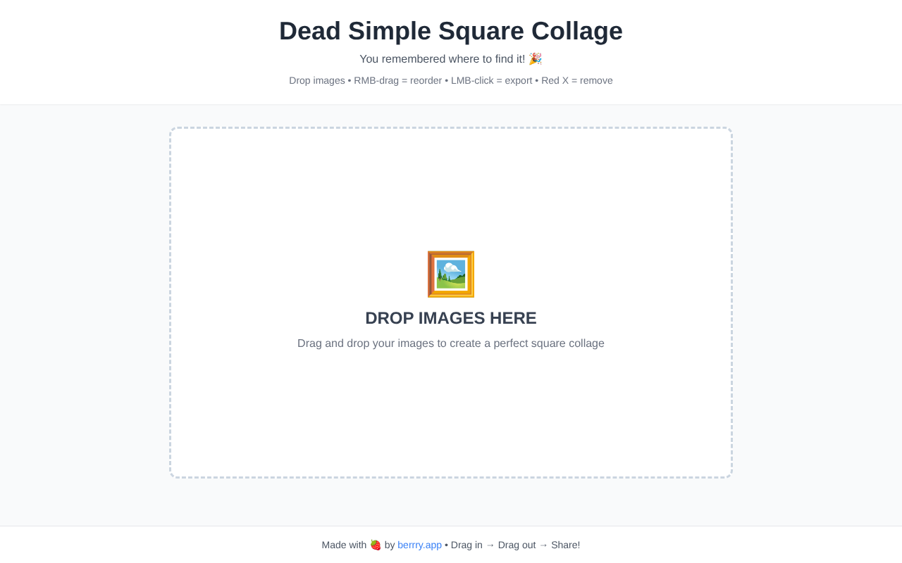Click "Share!" in the footer
The height and width of the screenshot is (563, 902).
point(565,545)
